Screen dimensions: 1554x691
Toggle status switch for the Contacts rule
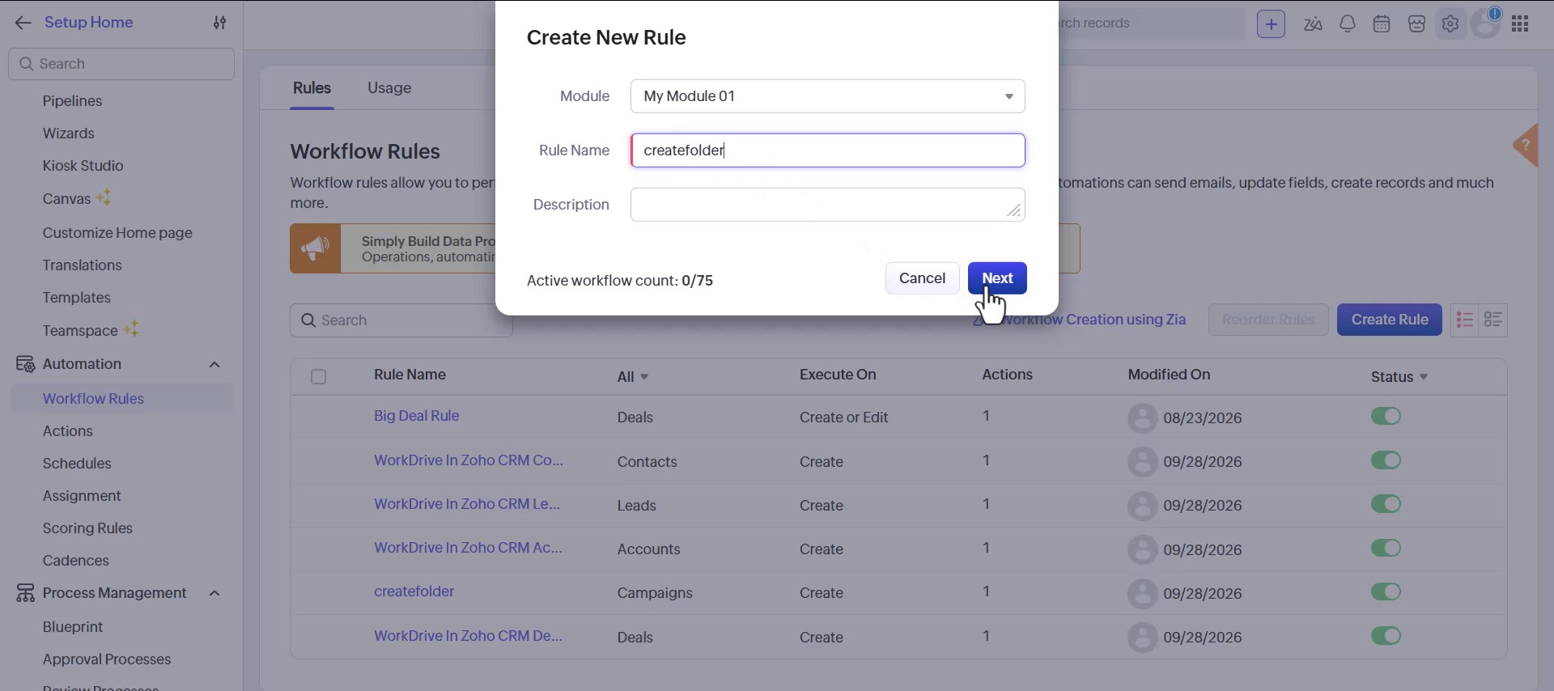tap(1386, 460)
